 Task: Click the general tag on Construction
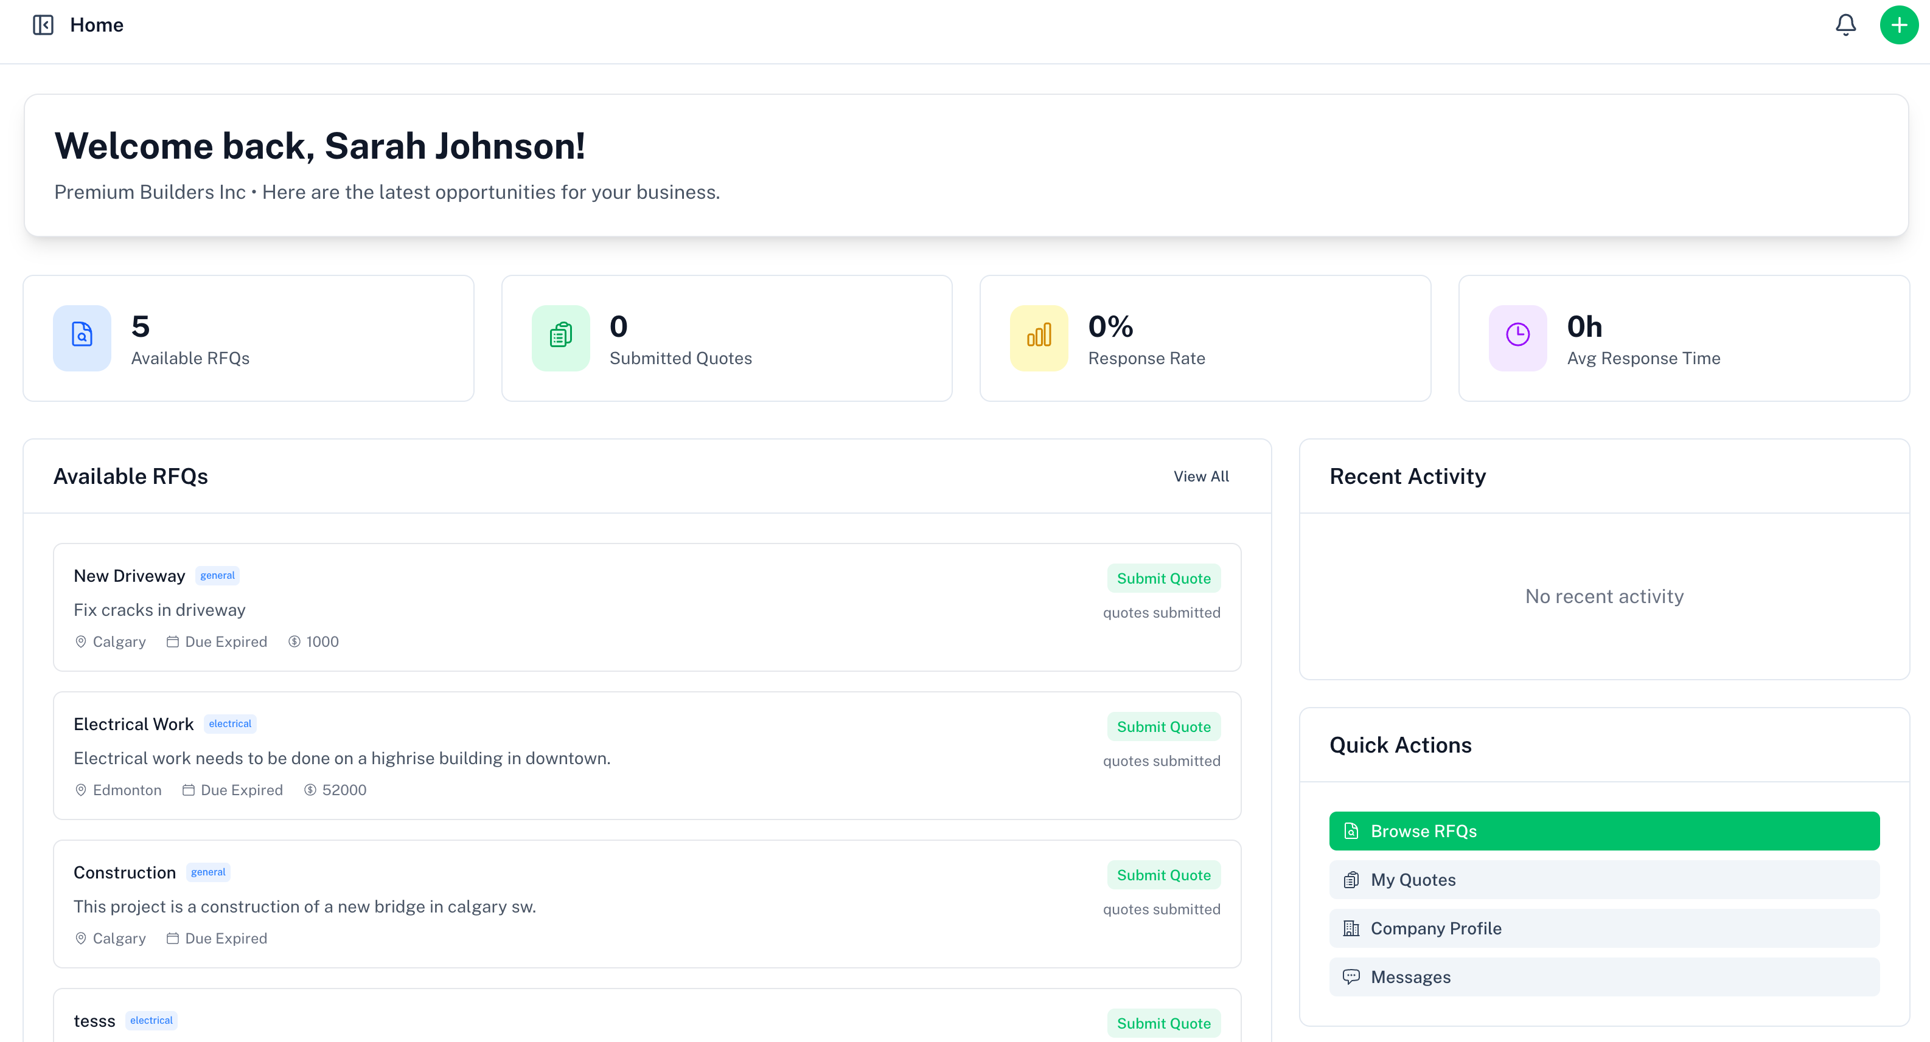pos(208,871)
